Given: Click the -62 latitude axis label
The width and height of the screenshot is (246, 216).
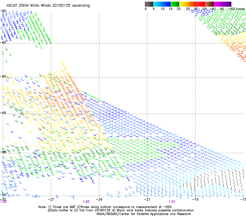Looking at the screenshot, I should click(3, 42).
